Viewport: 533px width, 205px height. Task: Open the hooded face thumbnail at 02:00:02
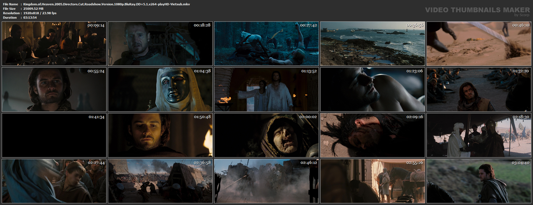pyautogui.click(x=266, y=135)
